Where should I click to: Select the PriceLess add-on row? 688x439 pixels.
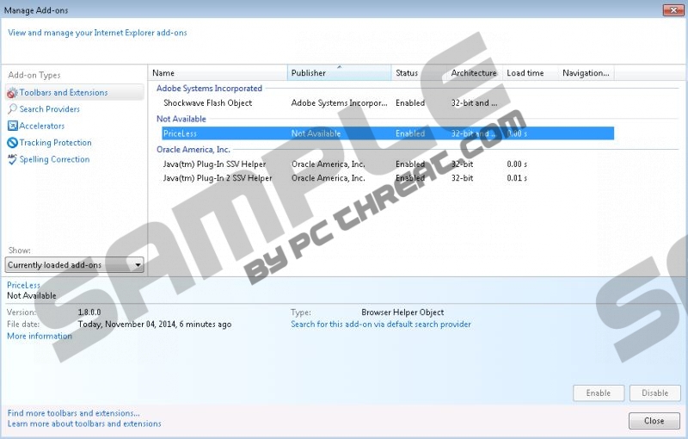387,133
